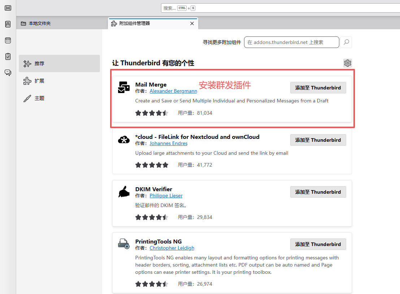This screenshot has width=400, height=294.
Task: Click the 主题 brush icon
Action: (x=27, y=98)
